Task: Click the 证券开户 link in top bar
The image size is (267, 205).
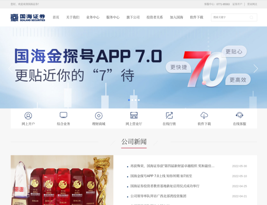Action: [x=237, y=4]
